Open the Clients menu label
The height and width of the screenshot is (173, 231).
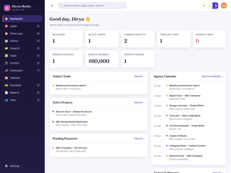(14, 41)
